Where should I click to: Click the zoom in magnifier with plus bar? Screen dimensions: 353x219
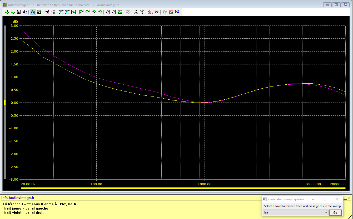coord(61,12)
